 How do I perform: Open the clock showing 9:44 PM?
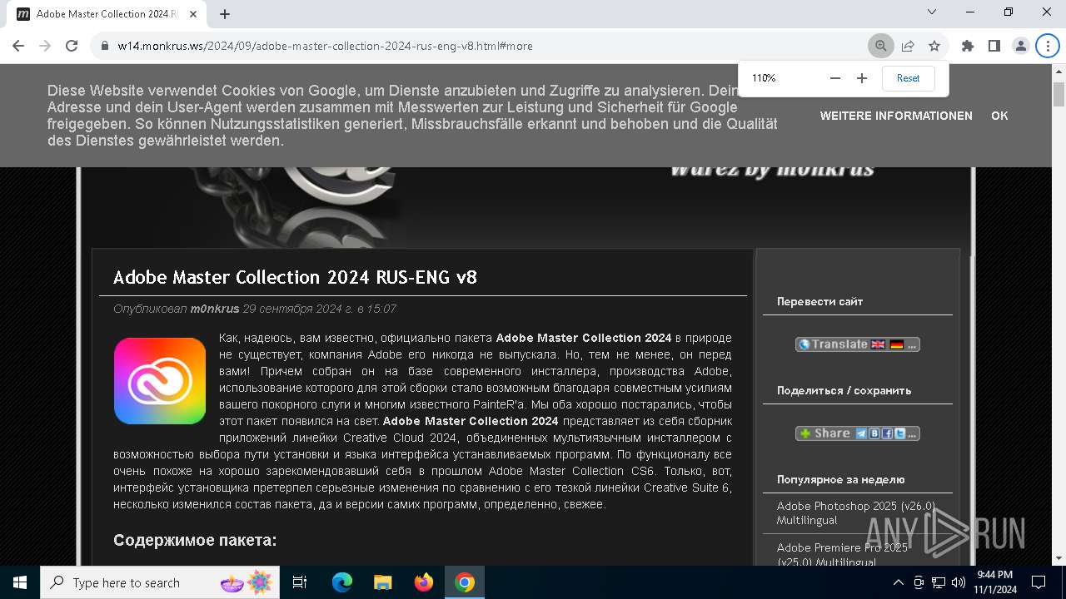click(995, 582)
